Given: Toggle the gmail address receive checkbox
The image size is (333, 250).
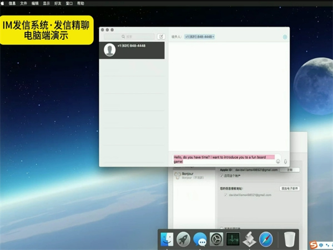Looking at the screenshot, I should pyautogui.click(x=225, y=195).
